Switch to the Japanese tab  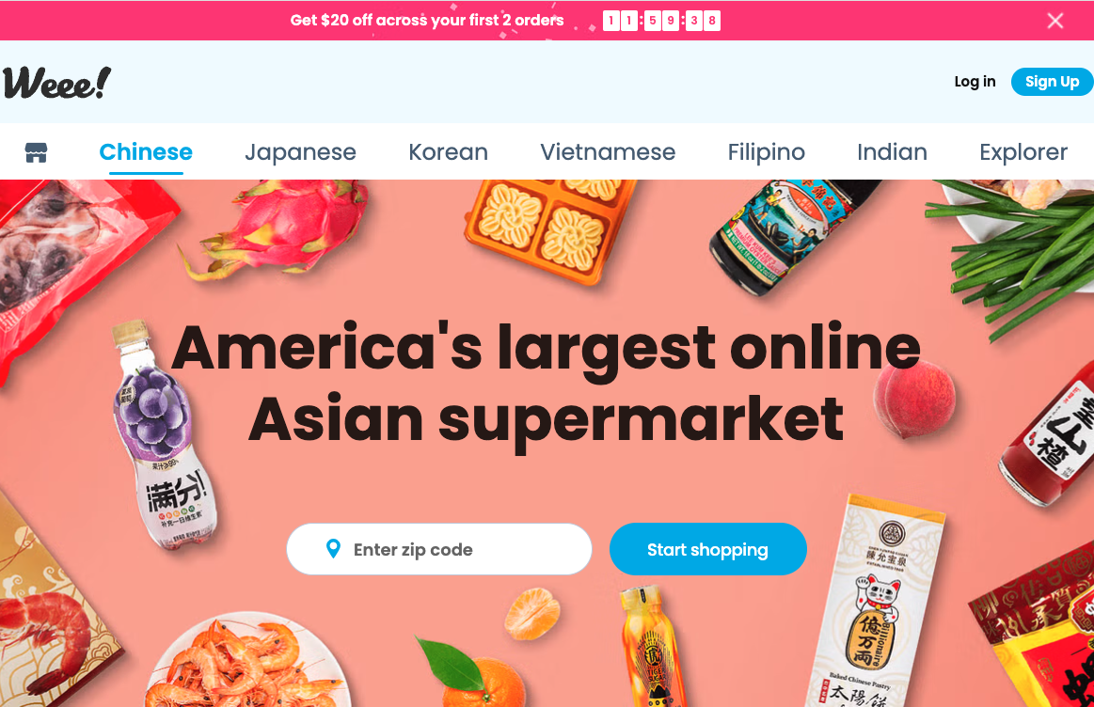[x=300, y=152]
